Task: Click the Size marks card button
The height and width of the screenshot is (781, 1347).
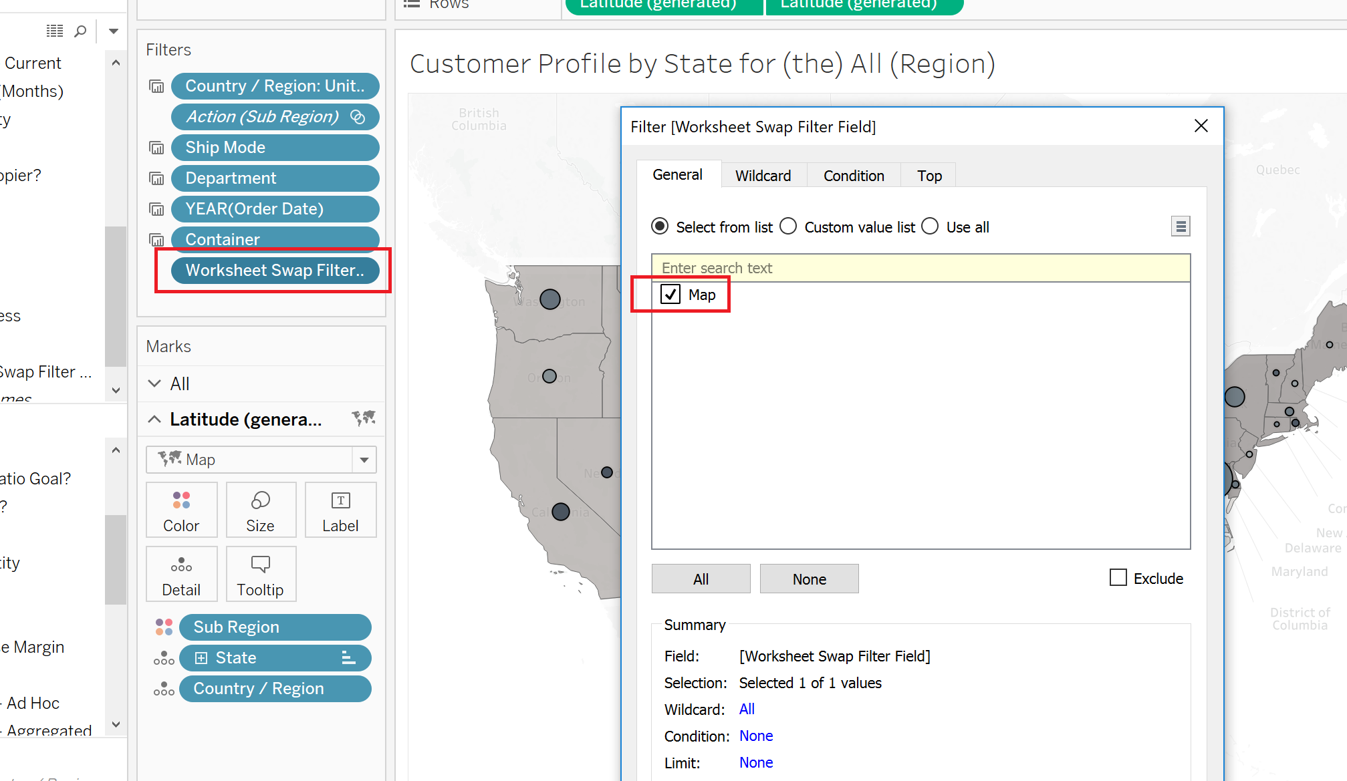Action: [261, 510]
